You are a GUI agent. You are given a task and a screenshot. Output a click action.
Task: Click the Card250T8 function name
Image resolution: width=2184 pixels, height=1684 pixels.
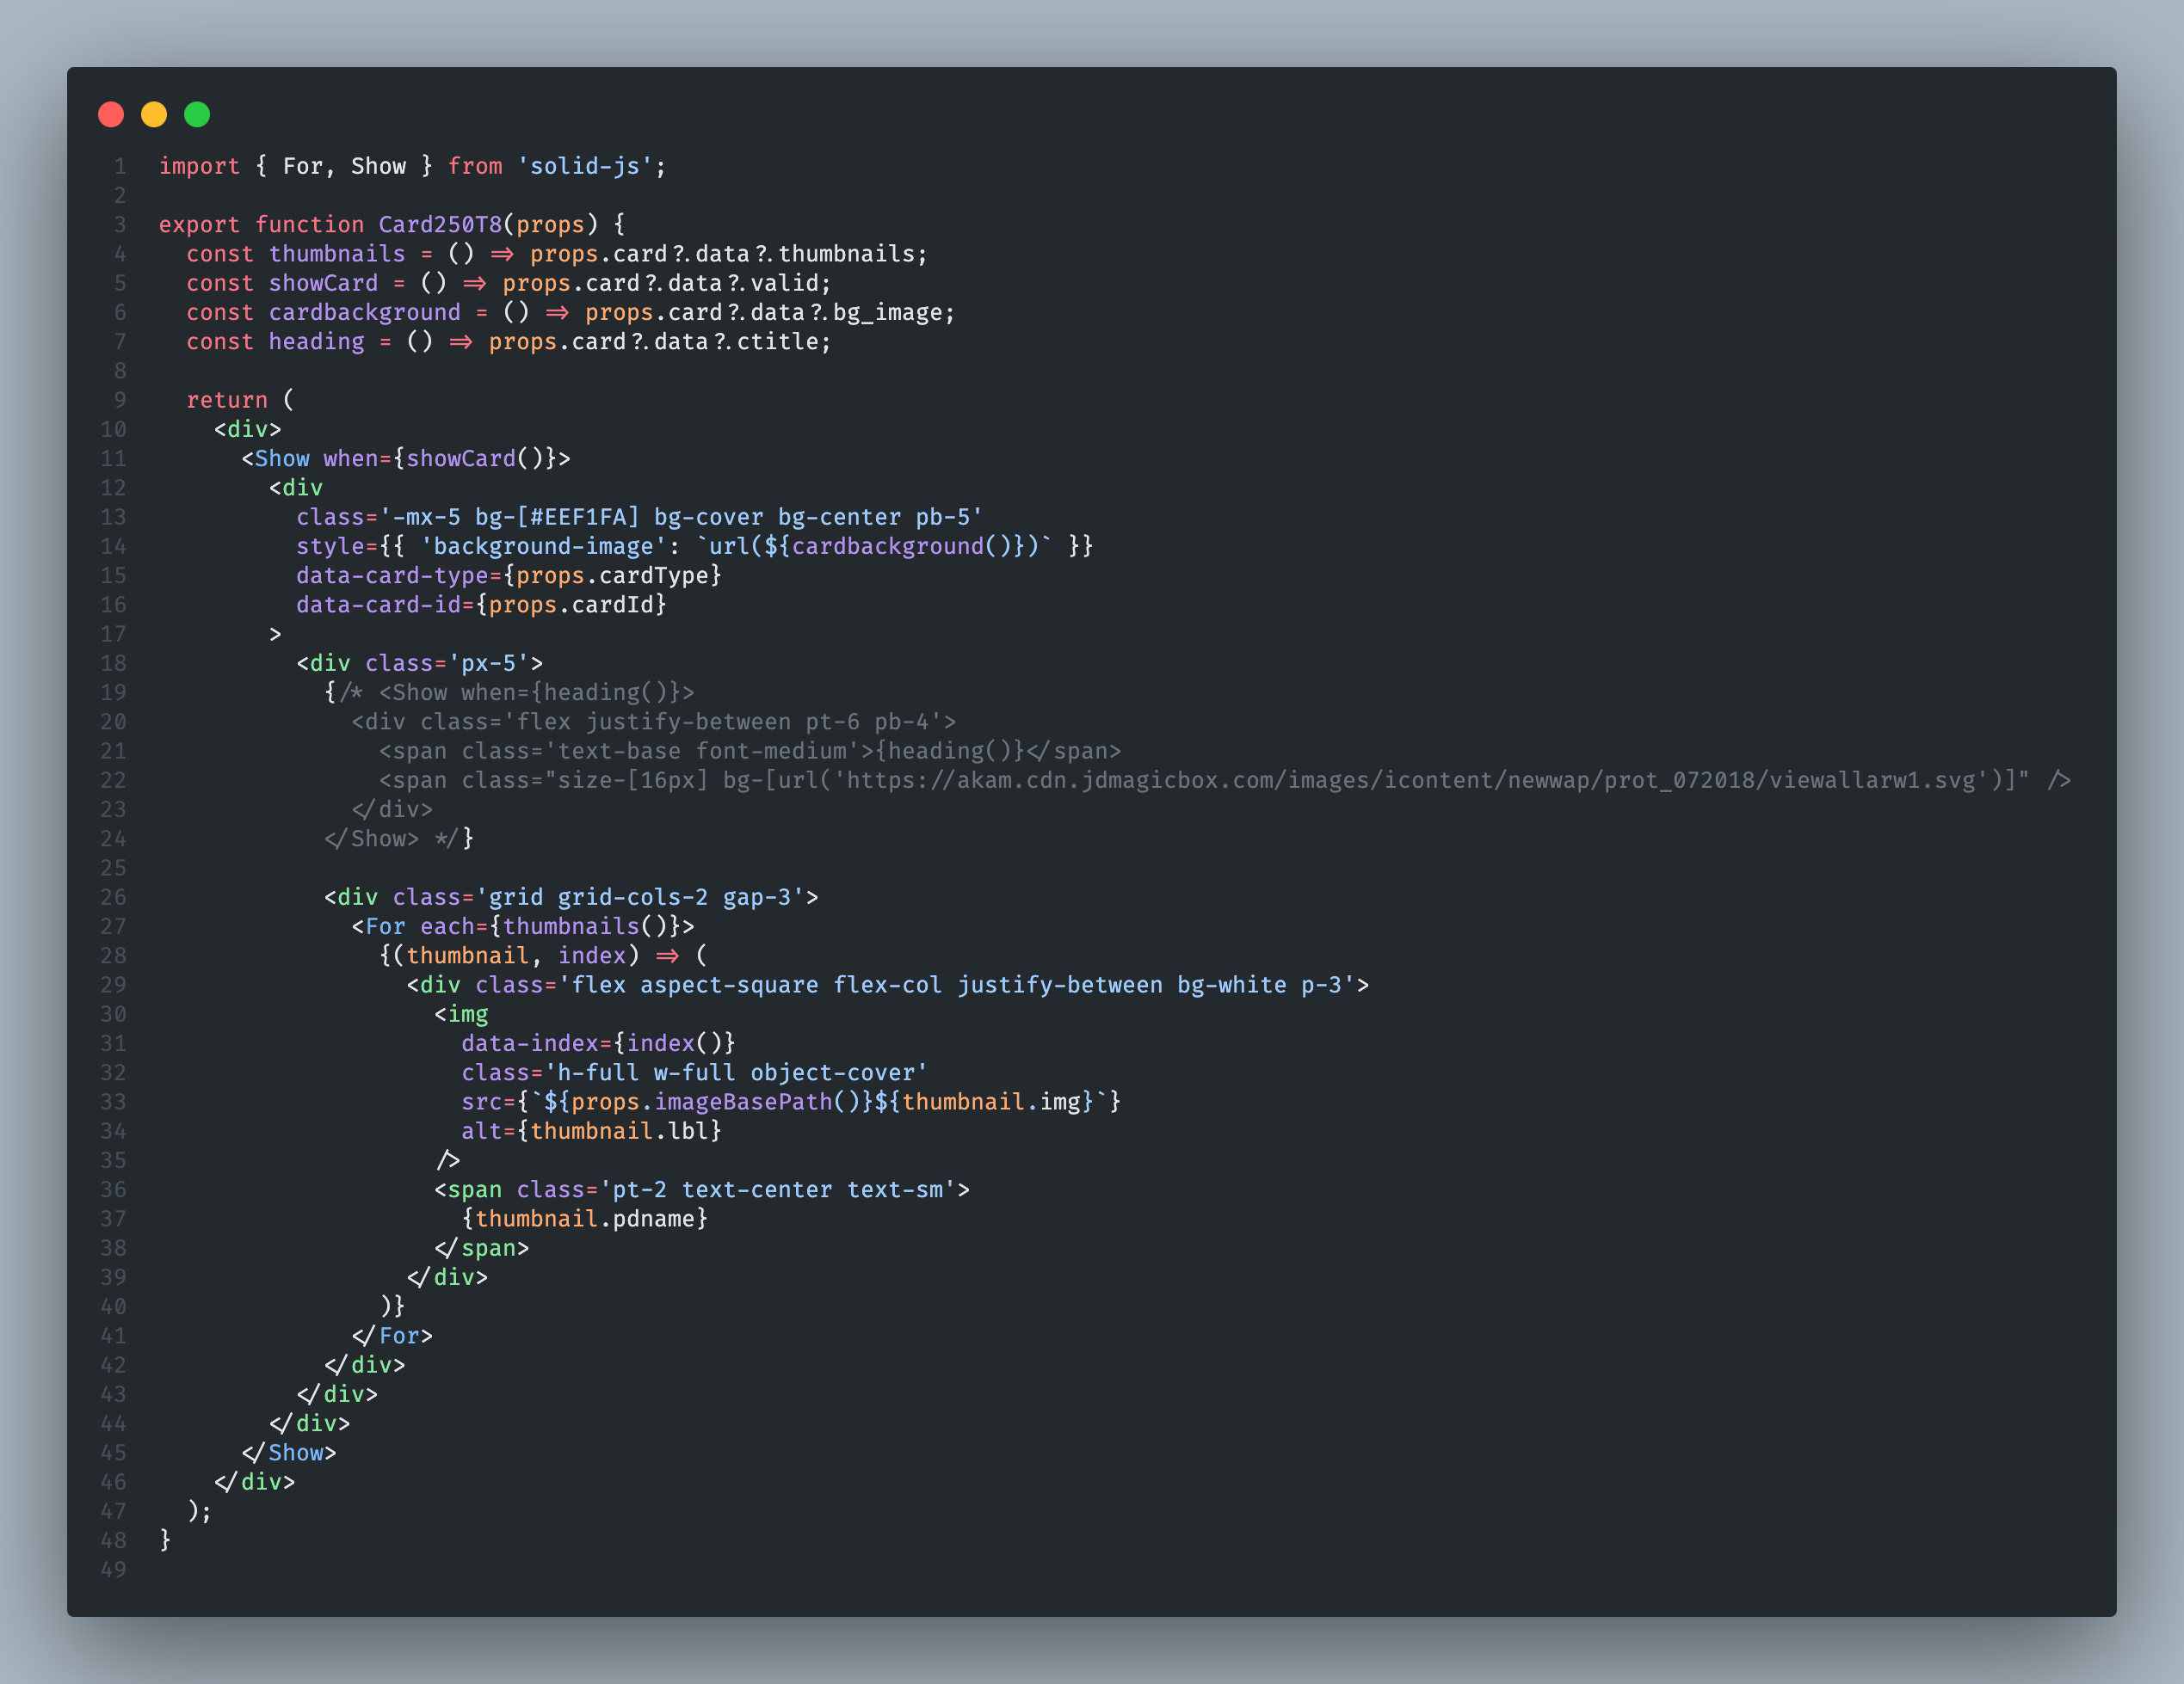(439, 224)
